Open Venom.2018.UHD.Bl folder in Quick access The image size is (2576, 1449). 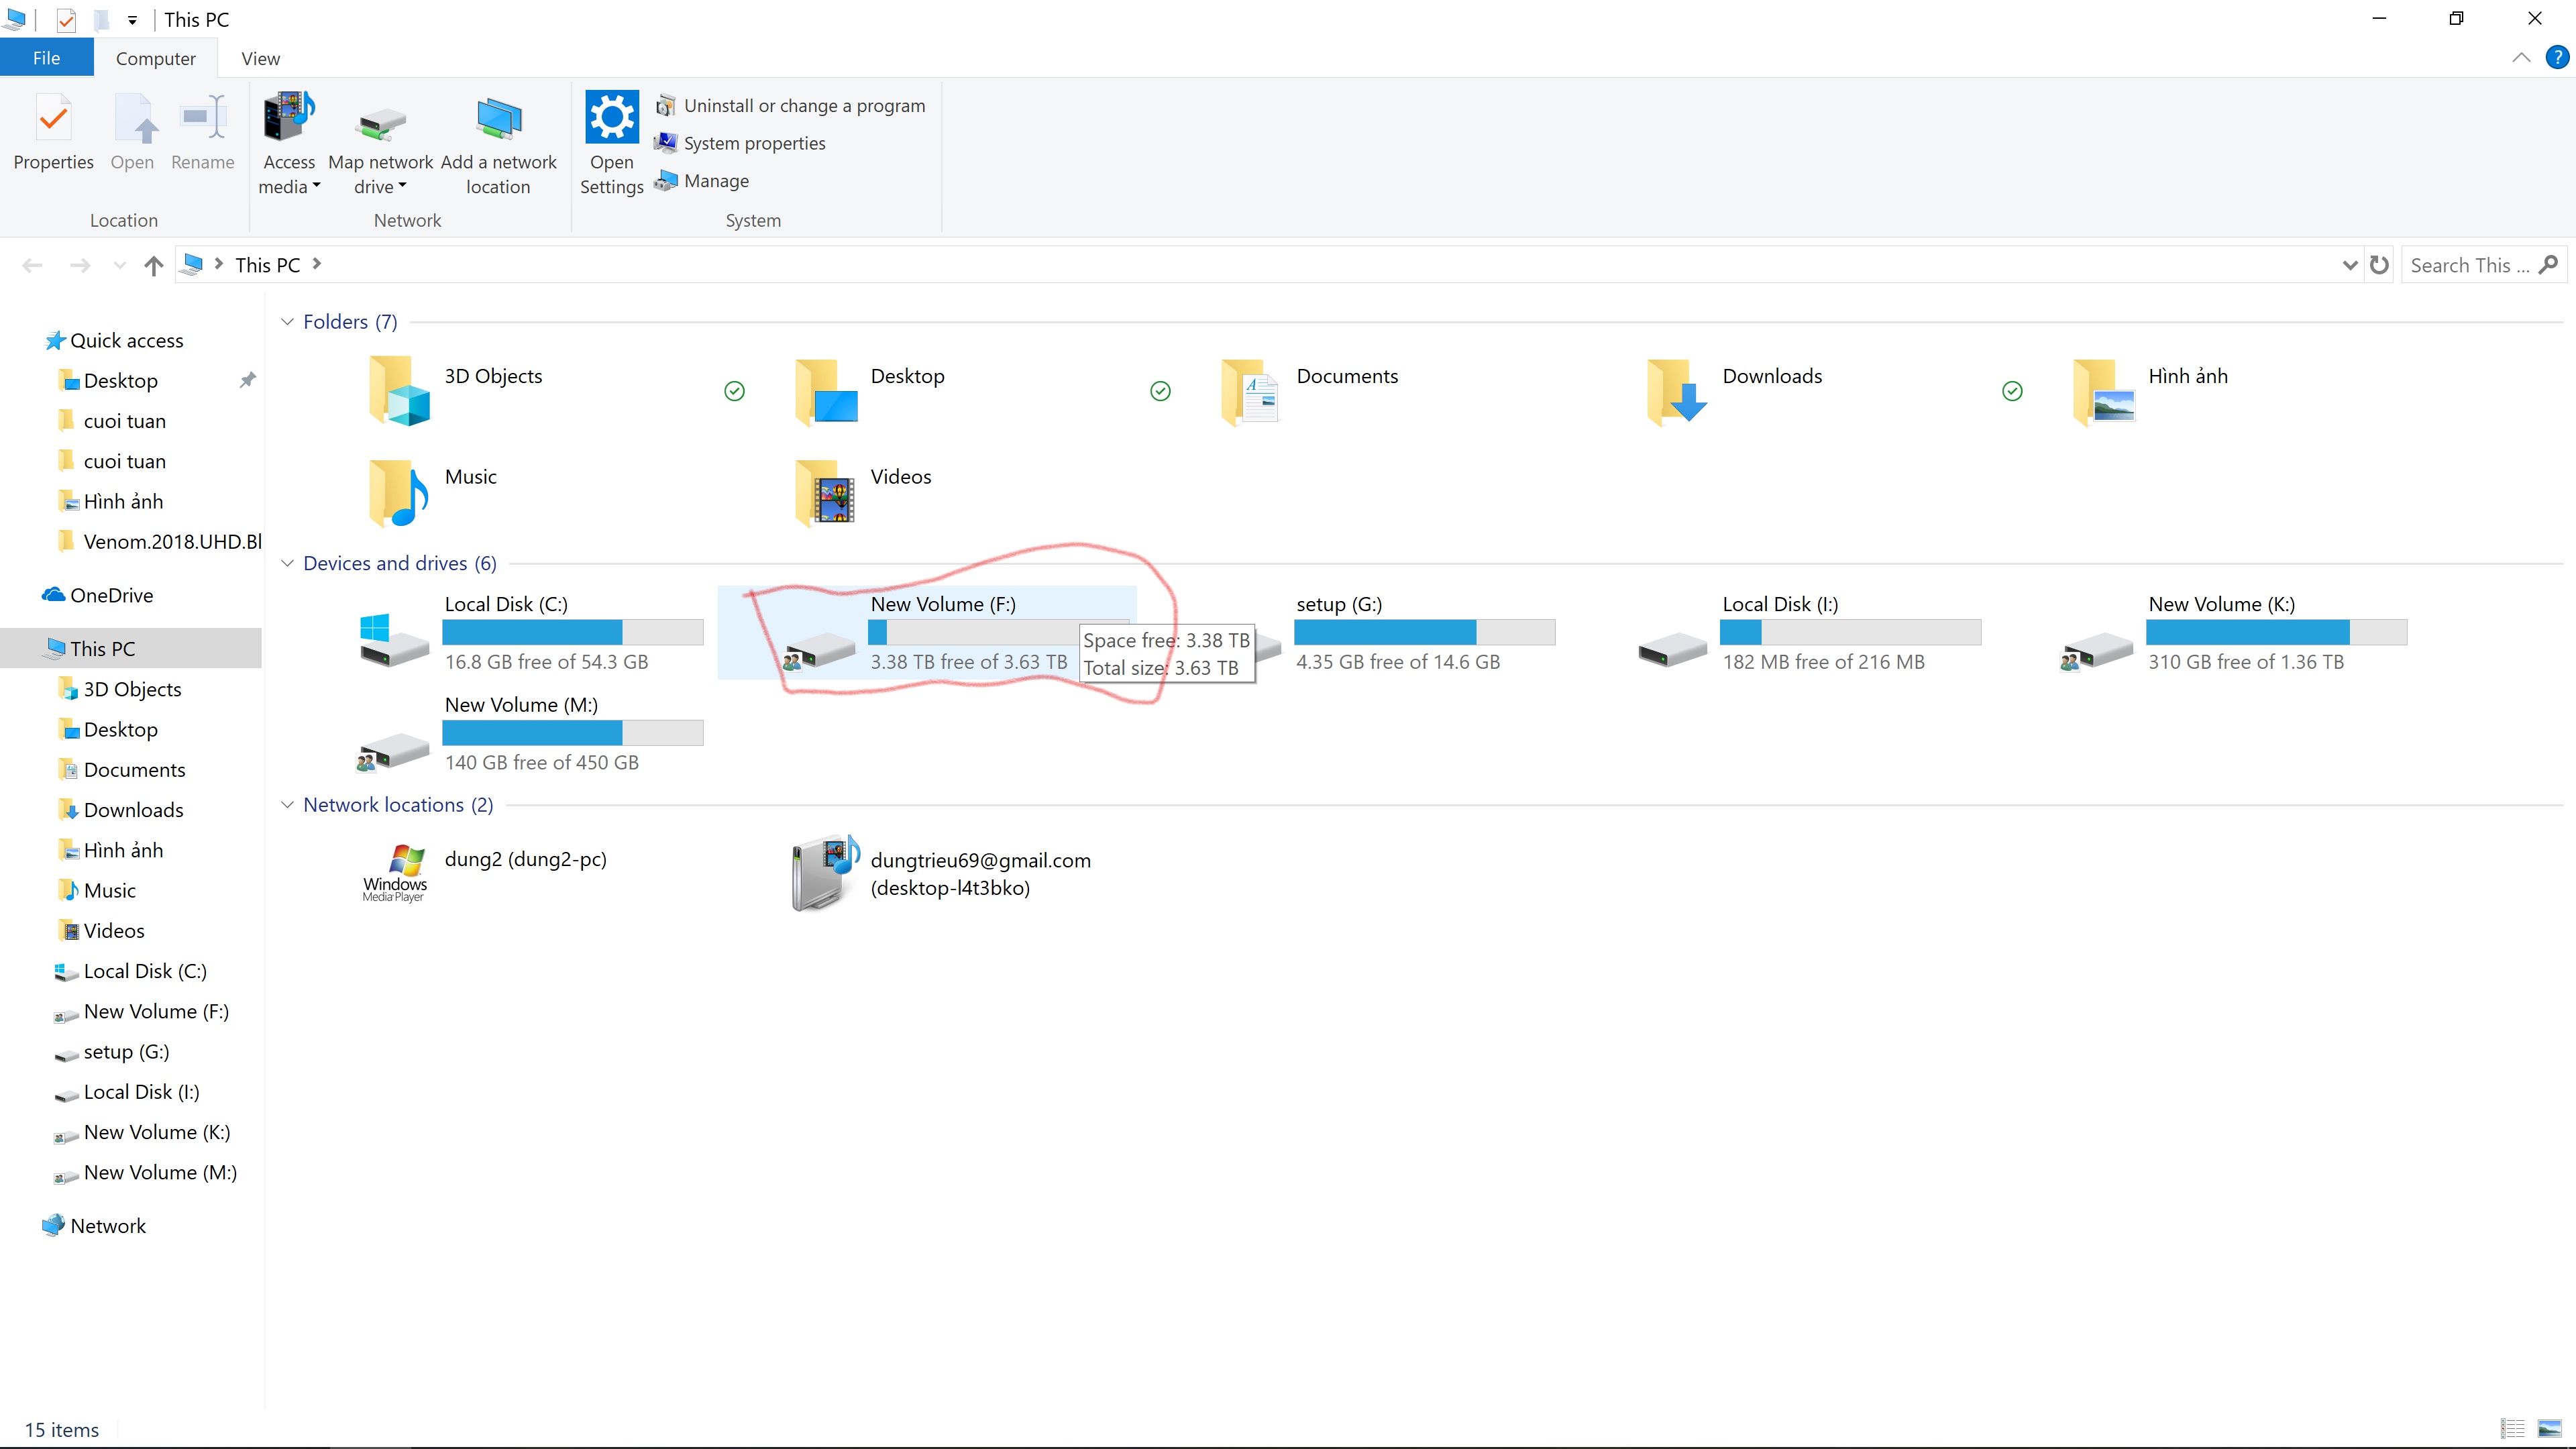pyautogui.click(x=160, y=542)
